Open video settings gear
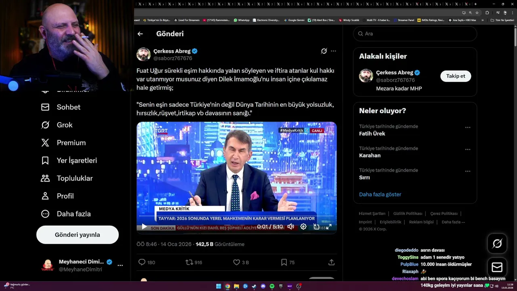Viewport: 517px width, 291px height. 303,227
